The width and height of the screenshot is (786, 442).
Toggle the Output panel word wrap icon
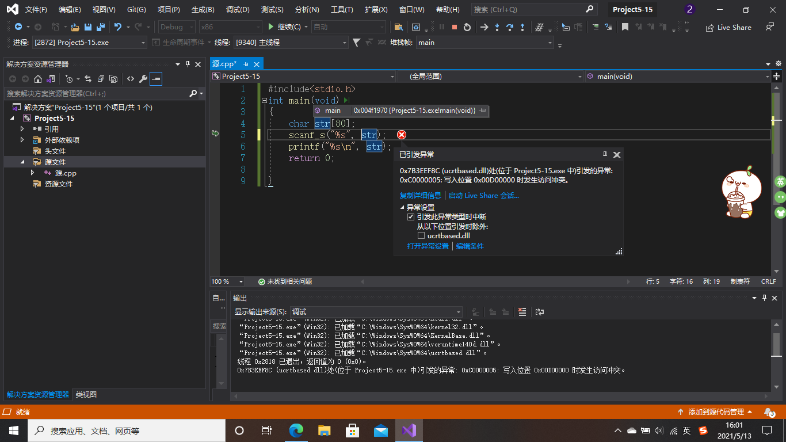tap(540, 312)
